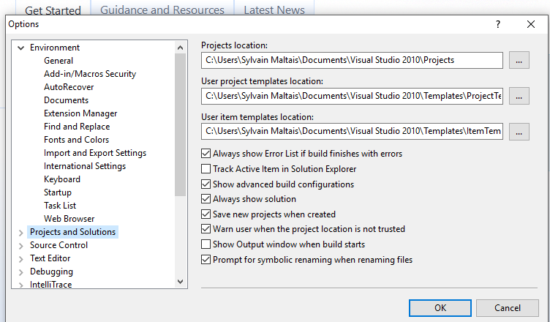Switch to Guidance and Resources tab
This screenshot has width=550, height=322.
pos(162,10)
